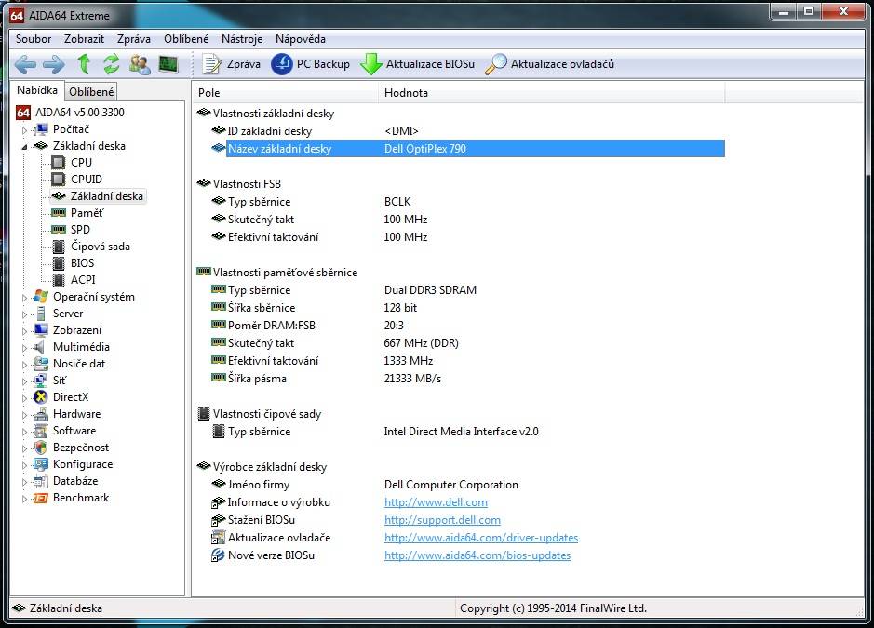
Task: Open the Nápověda menu
Action: tap(301, 39)
